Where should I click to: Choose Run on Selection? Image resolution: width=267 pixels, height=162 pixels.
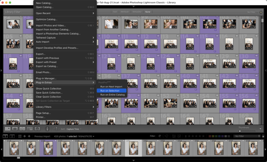pos(111,91)
